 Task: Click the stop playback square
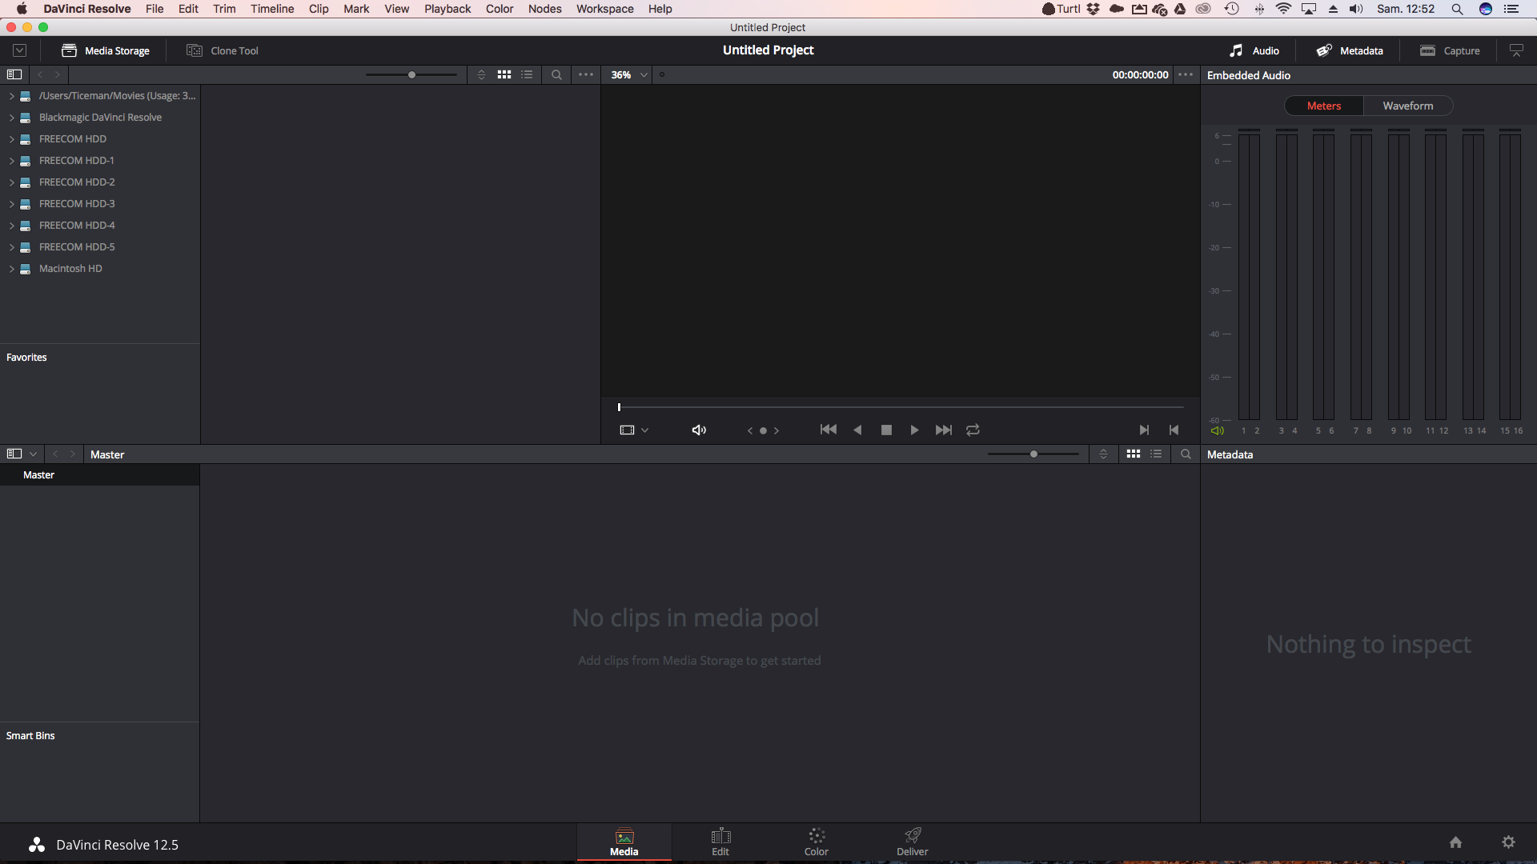tap(886, 430)
